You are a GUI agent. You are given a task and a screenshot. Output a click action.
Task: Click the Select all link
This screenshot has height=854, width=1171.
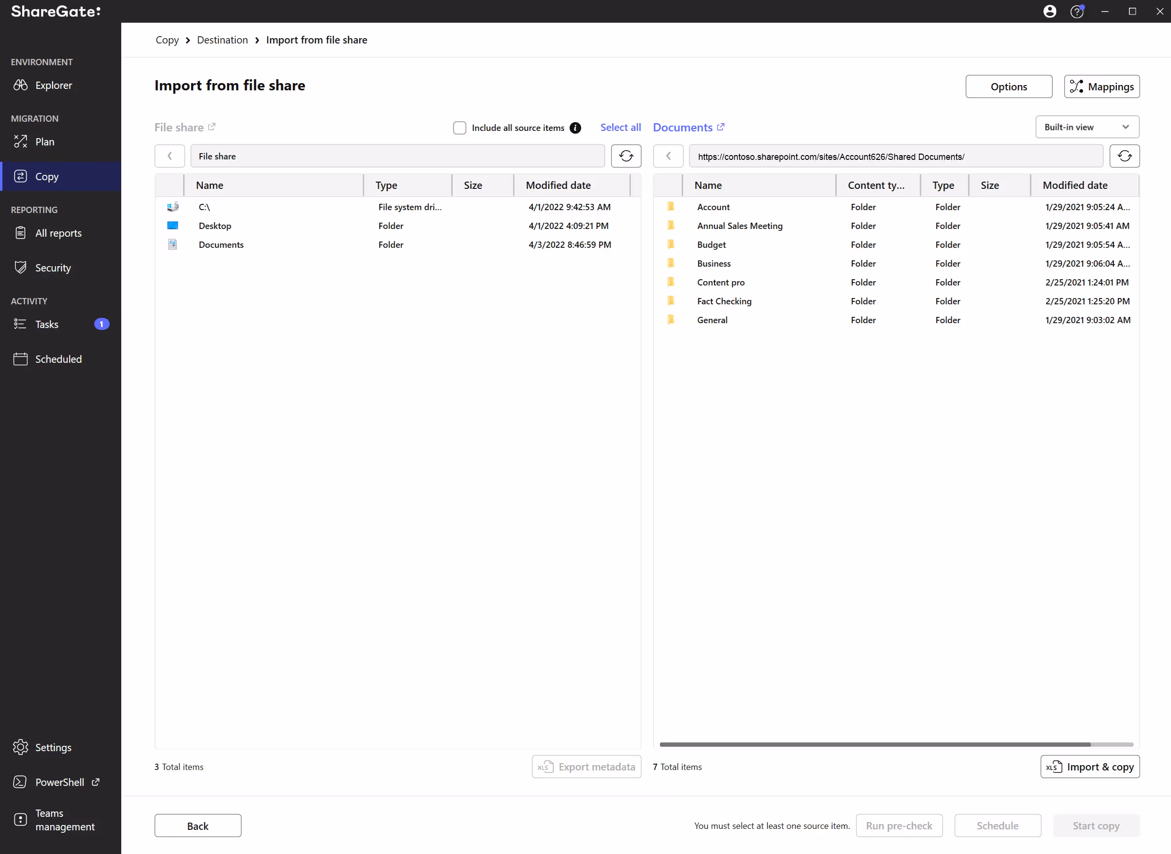point(620,127)
